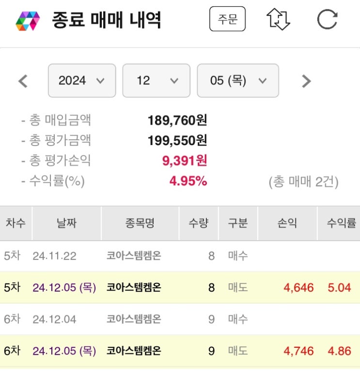The image size is (360, 391).
Task: Click the up-down swap arrows icon
Action: coord(278,20)
